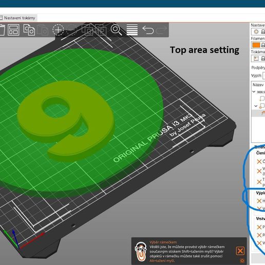Remove the second P setting under Vrstv group
This screenshot has width=265, height=265.
pos(259,235)
